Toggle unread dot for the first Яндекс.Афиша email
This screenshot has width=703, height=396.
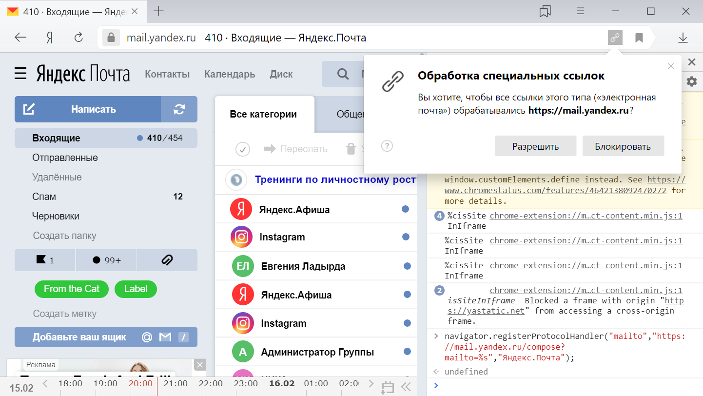pyautogui.click(x=405, y=209)
